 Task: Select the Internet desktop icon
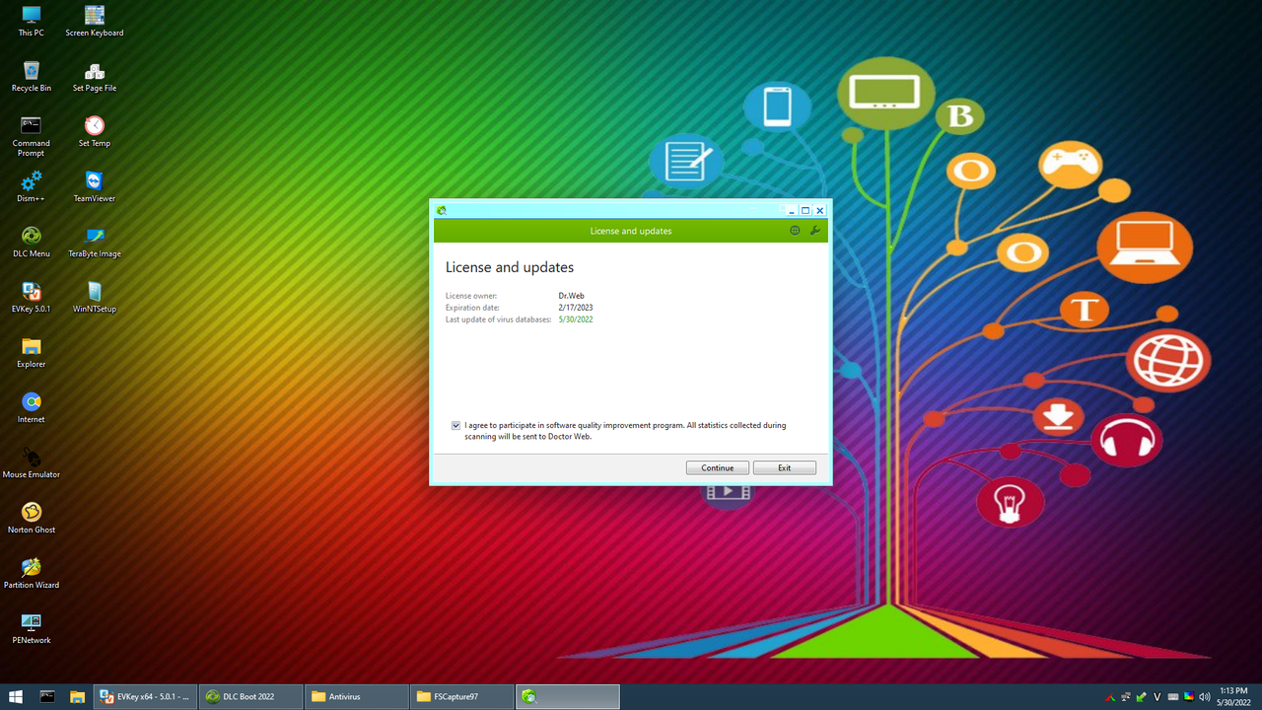[32, 407]
